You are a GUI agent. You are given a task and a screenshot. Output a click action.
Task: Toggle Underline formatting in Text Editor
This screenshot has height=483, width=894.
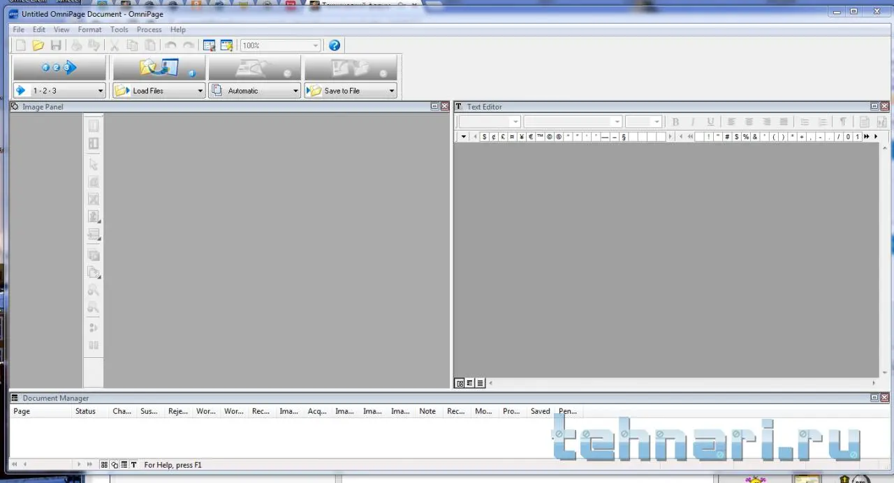click(x=710, y=121)
